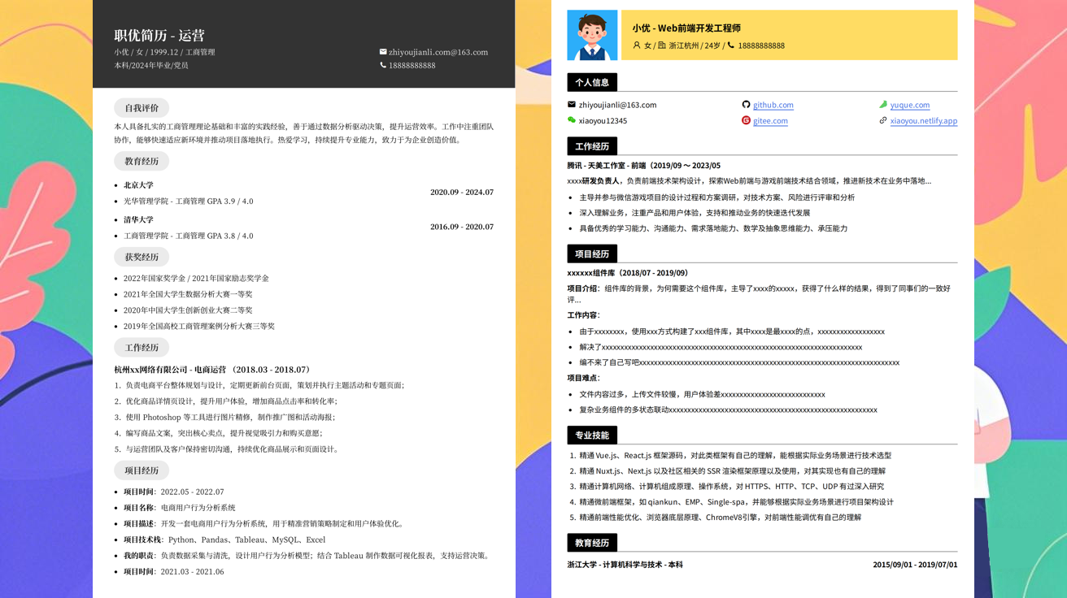Click 项目技术栈 Python、Pandas line
The height and width of the screenshot is (598, 1067).
(x=224, y=539)
